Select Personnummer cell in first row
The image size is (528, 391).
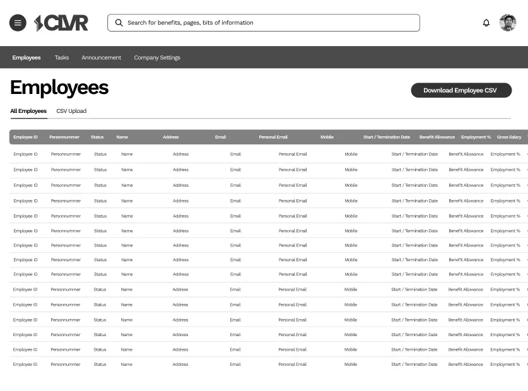click(66, 155)
